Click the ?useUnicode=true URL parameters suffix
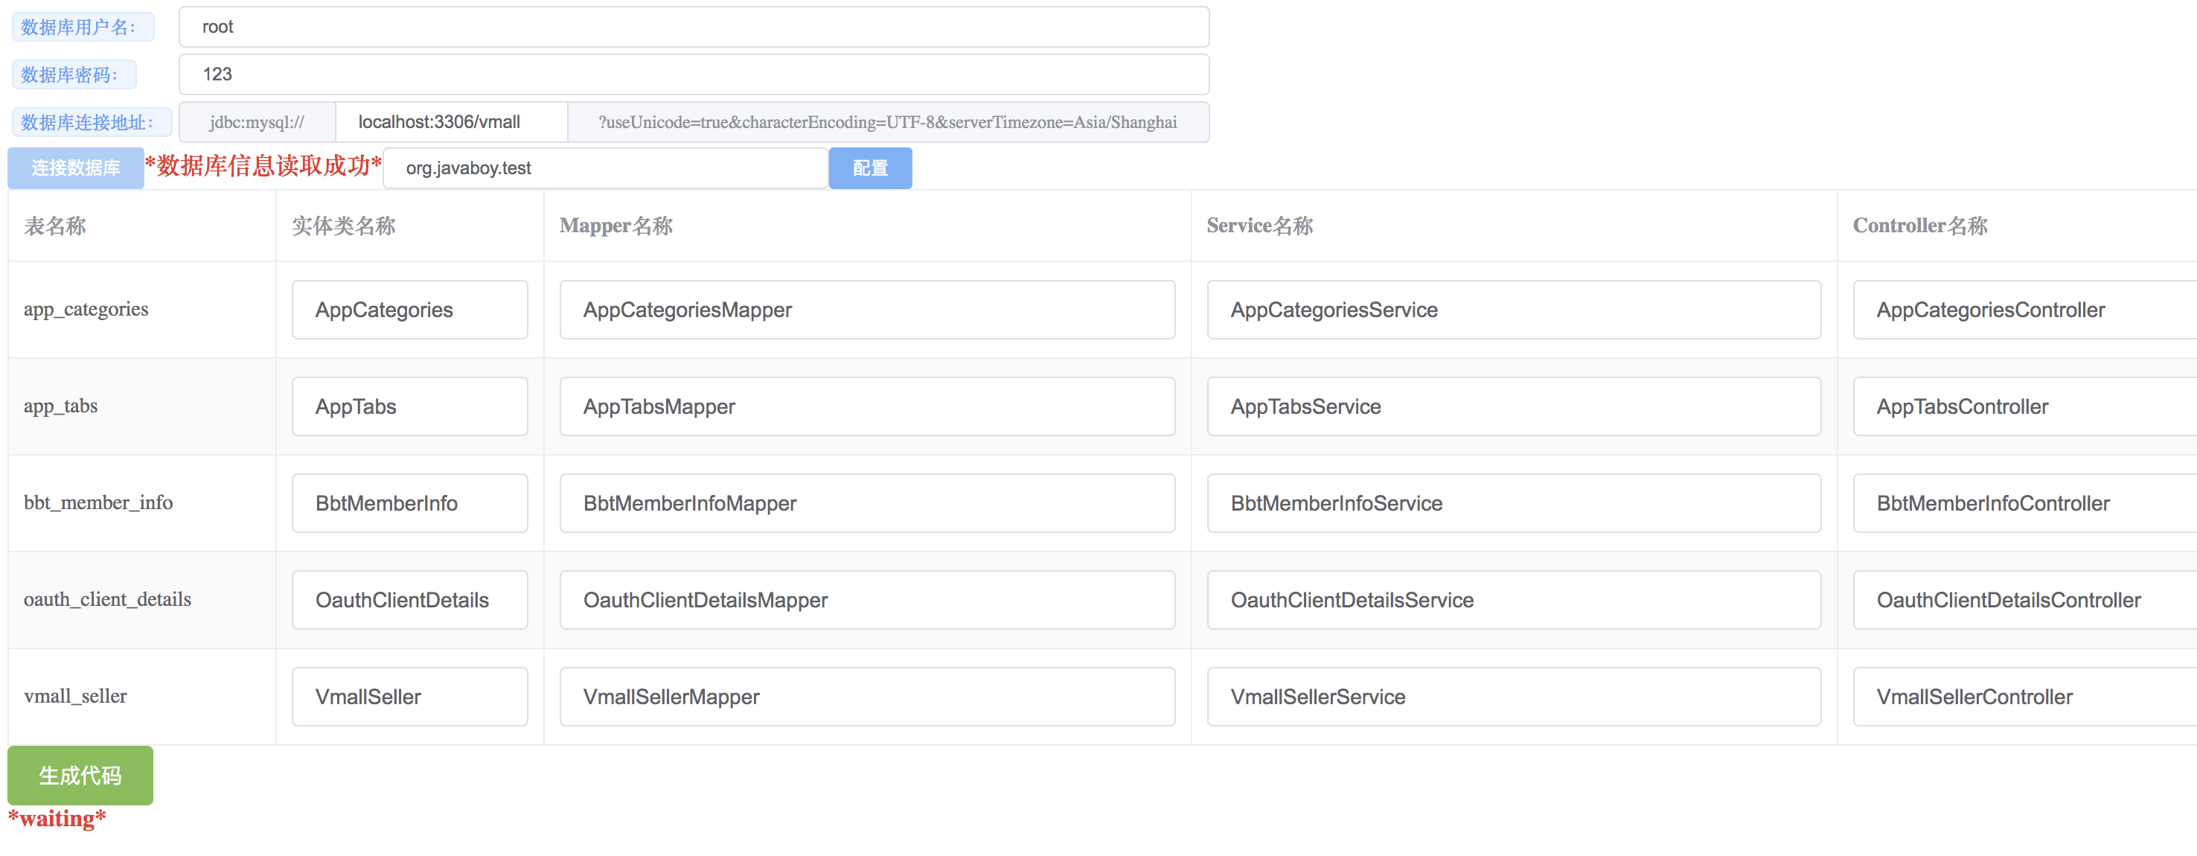The image size is (2197, 856). pyautogui.click(x=888, y=122)
